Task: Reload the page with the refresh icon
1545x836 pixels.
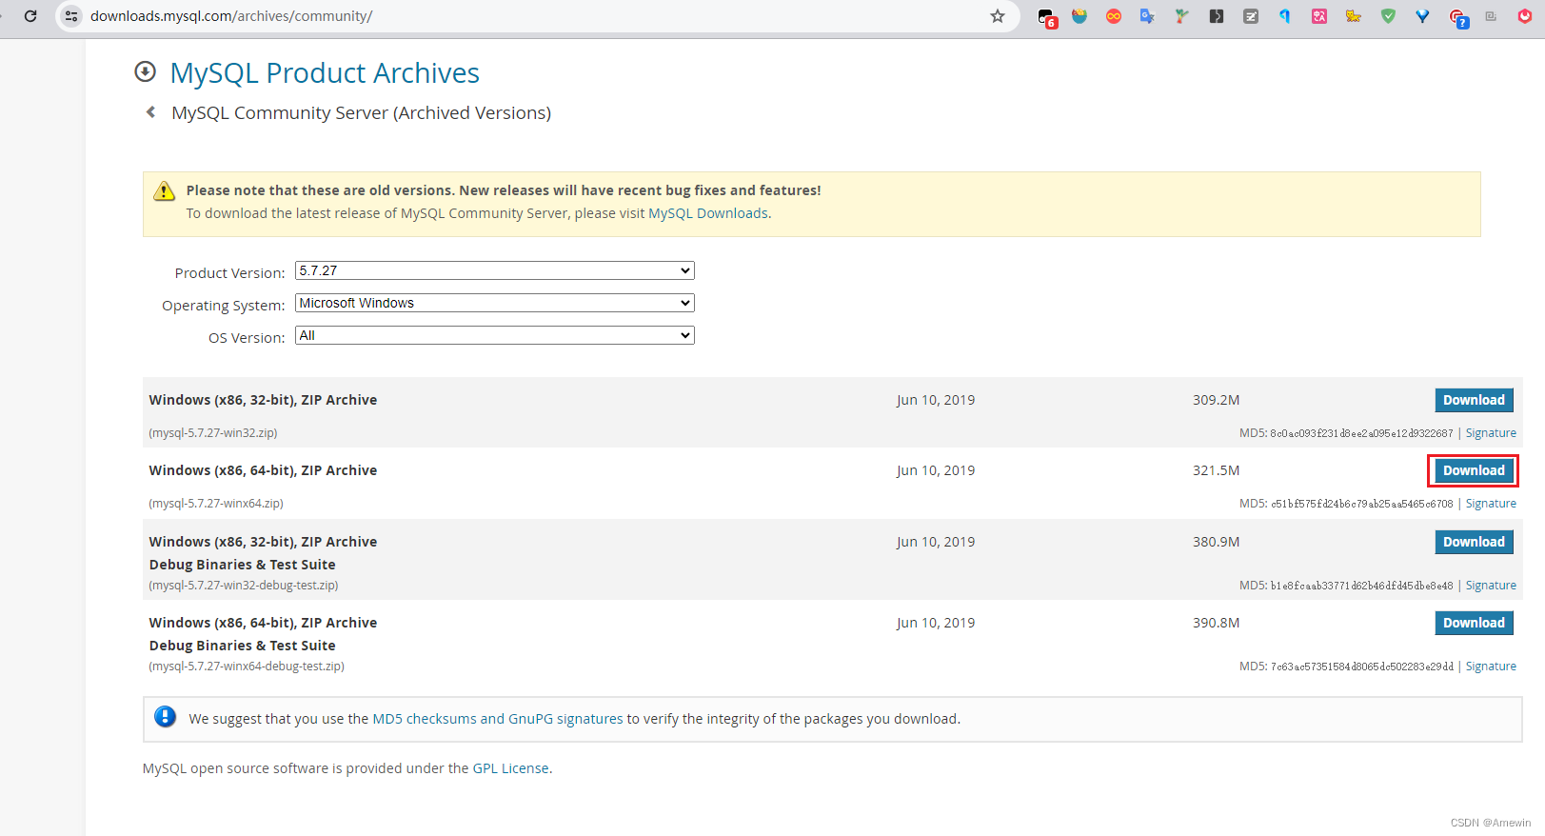Action: point(30,16)
